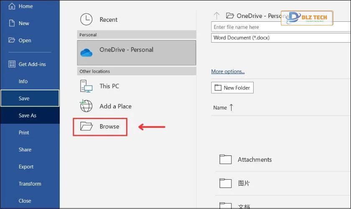The image size is (351, 209).
Task: Click the Enter file name here field
Action: pos(281,27)
